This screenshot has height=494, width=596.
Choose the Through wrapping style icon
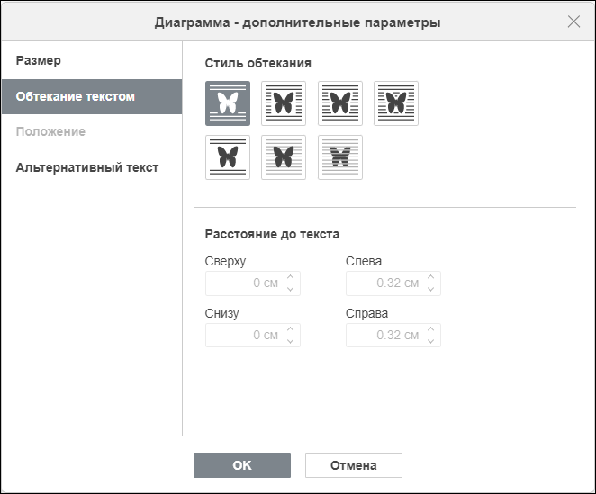396,103
